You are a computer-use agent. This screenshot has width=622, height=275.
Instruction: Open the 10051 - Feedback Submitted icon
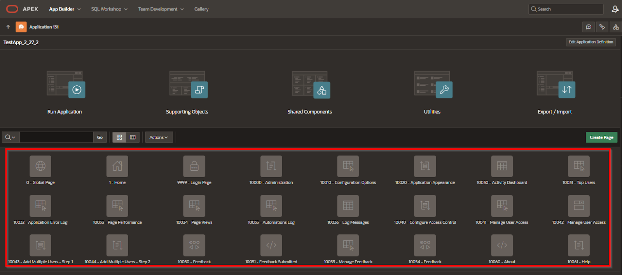[271, 245]
